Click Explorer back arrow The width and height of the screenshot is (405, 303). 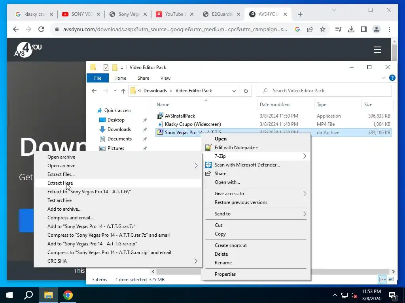pos(94,91)
